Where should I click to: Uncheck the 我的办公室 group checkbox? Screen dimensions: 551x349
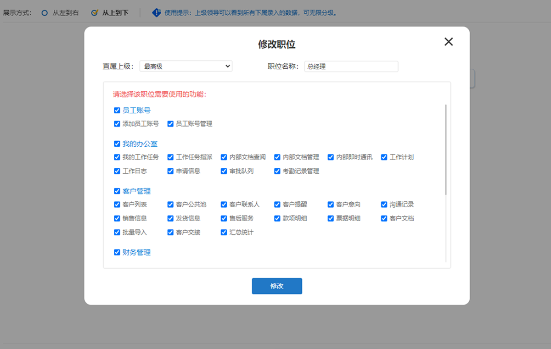click(x=117, y=144)
